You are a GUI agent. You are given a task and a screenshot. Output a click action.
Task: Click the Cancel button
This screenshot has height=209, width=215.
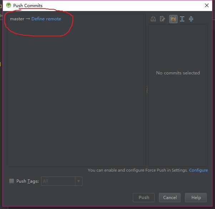pos(170,197)
